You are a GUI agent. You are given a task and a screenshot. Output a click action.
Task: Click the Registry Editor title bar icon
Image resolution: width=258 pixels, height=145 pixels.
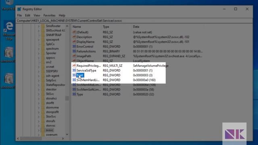19,9
